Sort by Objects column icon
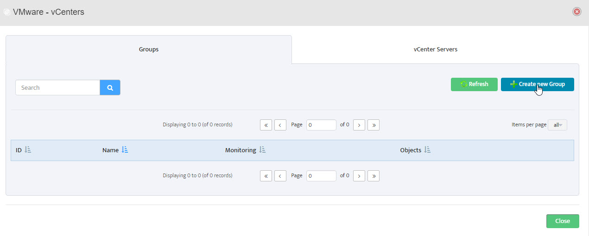589x236 pixels. 427,150
